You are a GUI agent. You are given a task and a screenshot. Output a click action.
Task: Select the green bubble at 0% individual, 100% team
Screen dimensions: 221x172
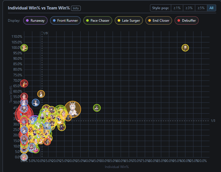pos(24,48)
